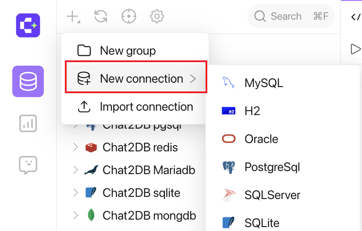Click the New connection database icon
Viewport: 362px width, 231px height.
coord(84,79)
